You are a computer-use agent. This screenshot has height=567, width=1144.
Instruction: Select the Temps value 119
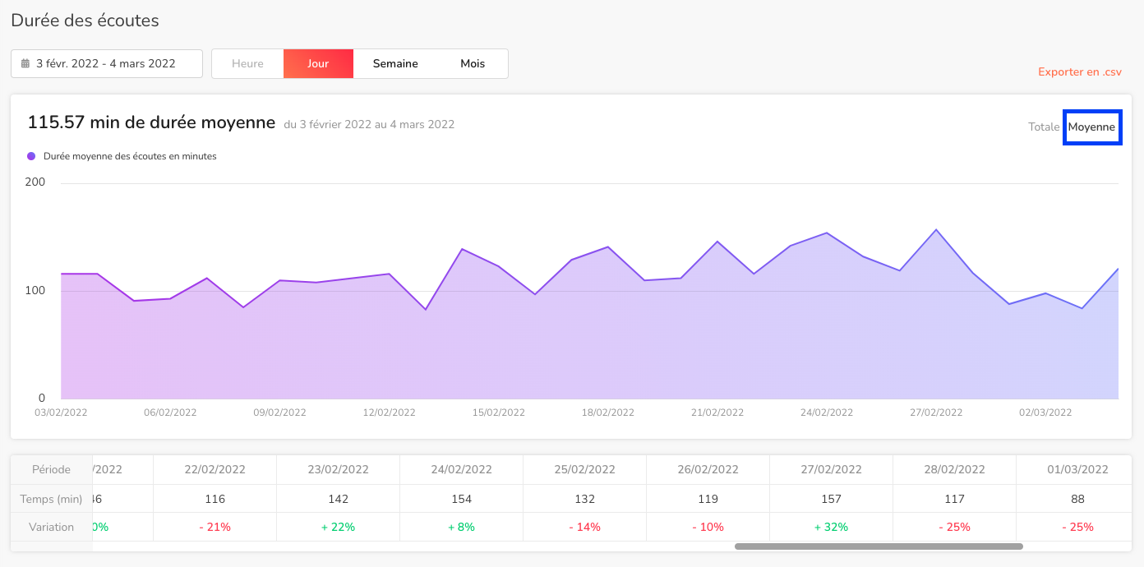pos(708,499)
